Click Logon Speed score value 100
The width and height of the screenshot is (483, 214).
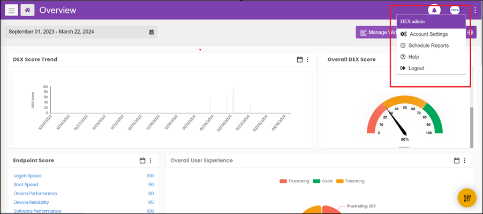point(150,176)
